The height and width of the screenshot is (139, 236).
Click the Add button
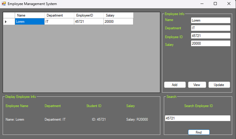pos(174,85)
